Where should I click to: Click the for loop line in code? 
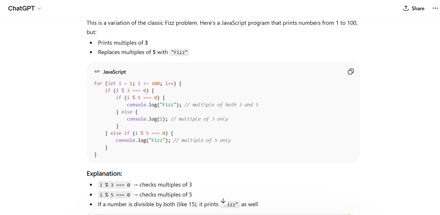coord(138,83)
